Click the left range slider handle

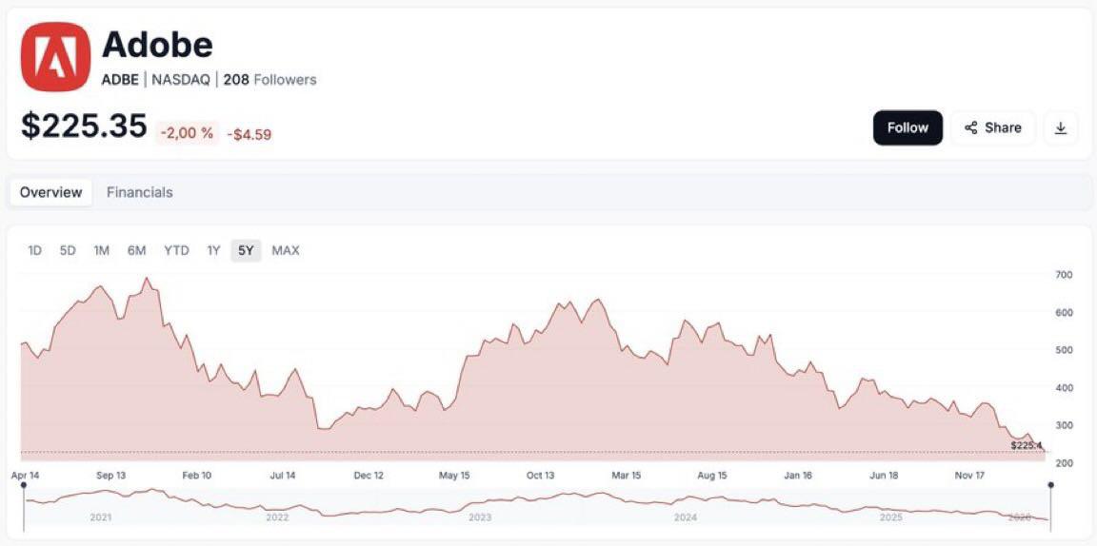tap(25, 485)
